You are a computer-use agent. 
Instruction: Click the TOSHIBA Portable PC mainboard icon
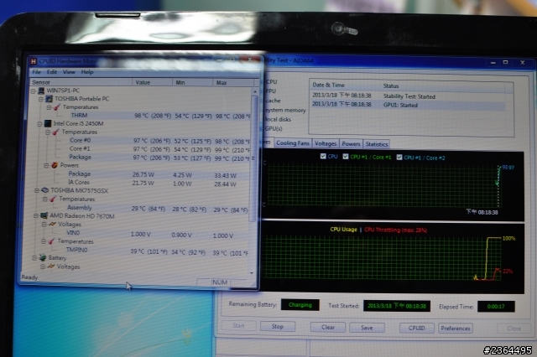[x=49, y=99]
